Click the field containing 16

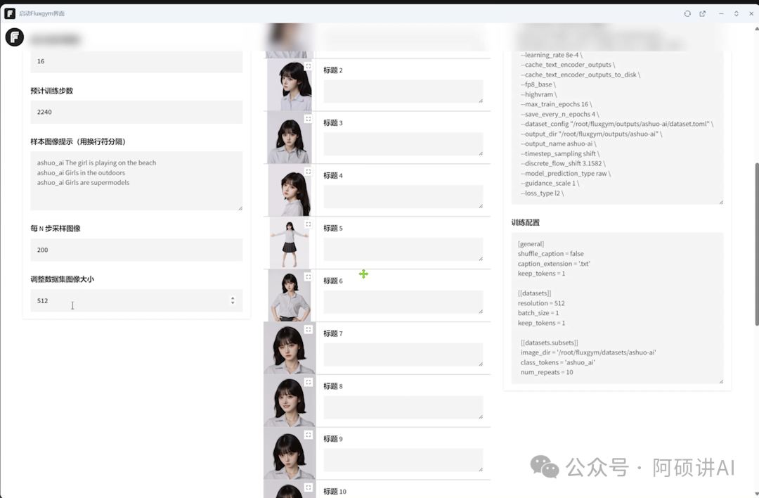(136, 61)
